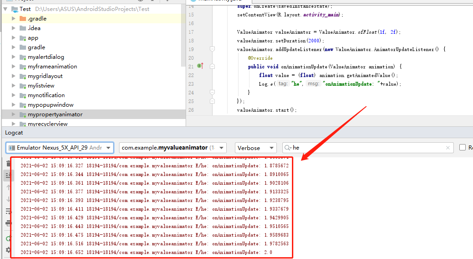The width and height of the screenshot is (473, 259).
Task: Expand the myframeanimation module
Action: coord(14,66)
